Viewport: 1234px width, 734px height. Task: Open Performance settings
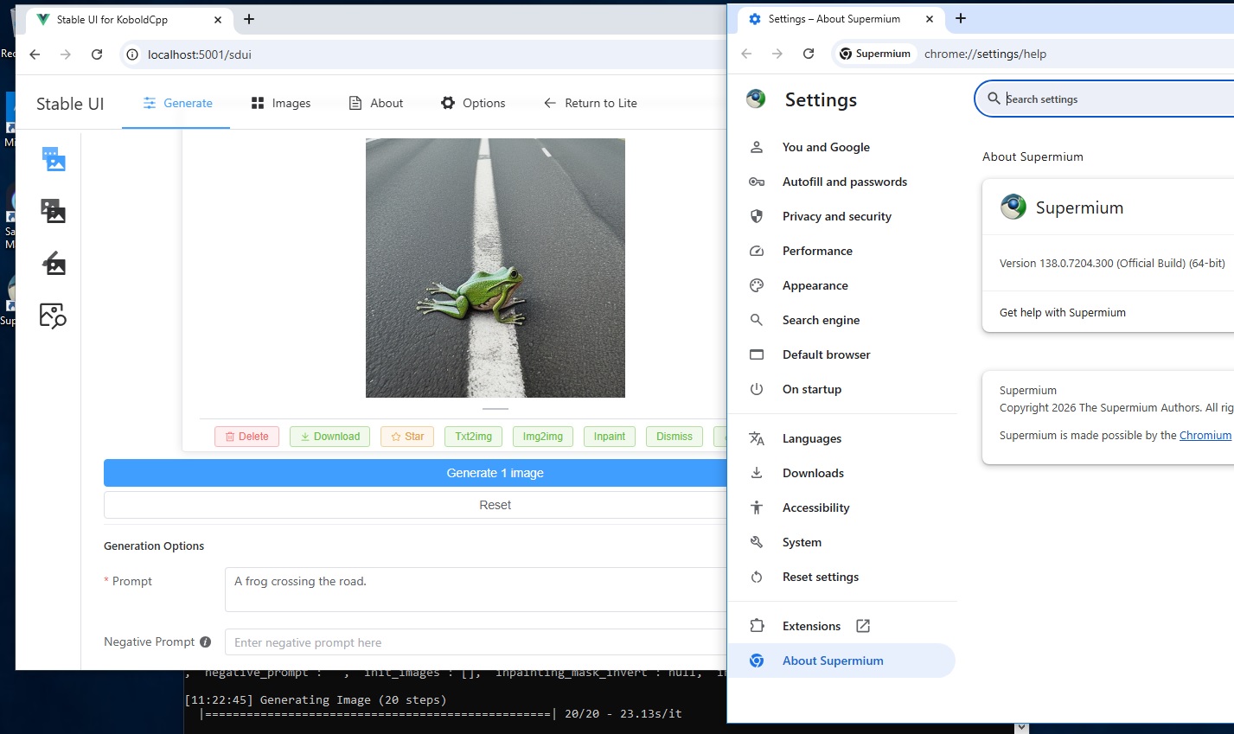pos(817,251)
